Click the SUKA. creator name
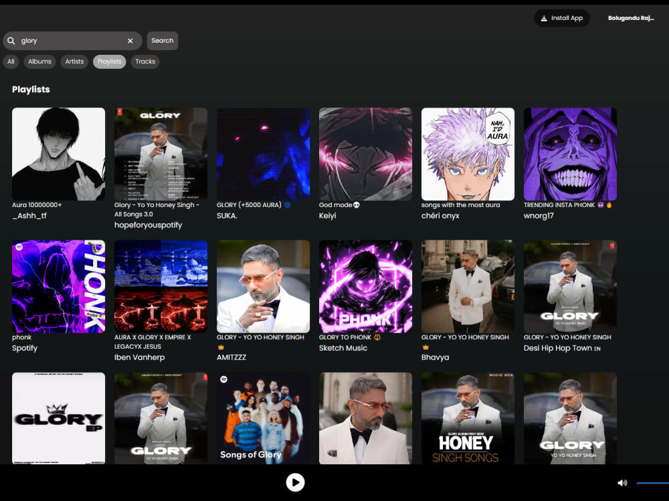Screen dimensions: 669x501 (227, 216)
